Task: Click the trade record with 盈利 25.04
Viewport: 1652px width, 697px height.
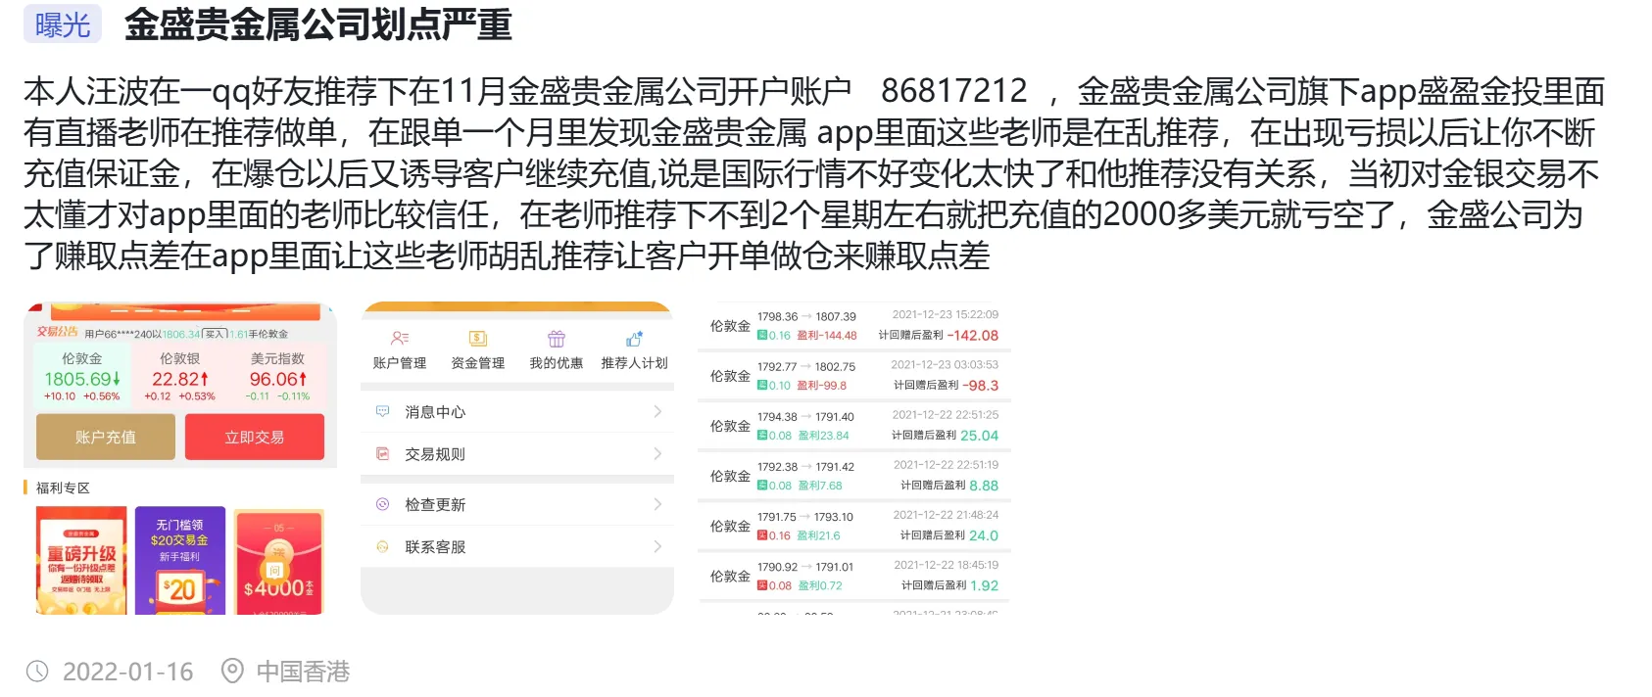Action: [854, 426]
